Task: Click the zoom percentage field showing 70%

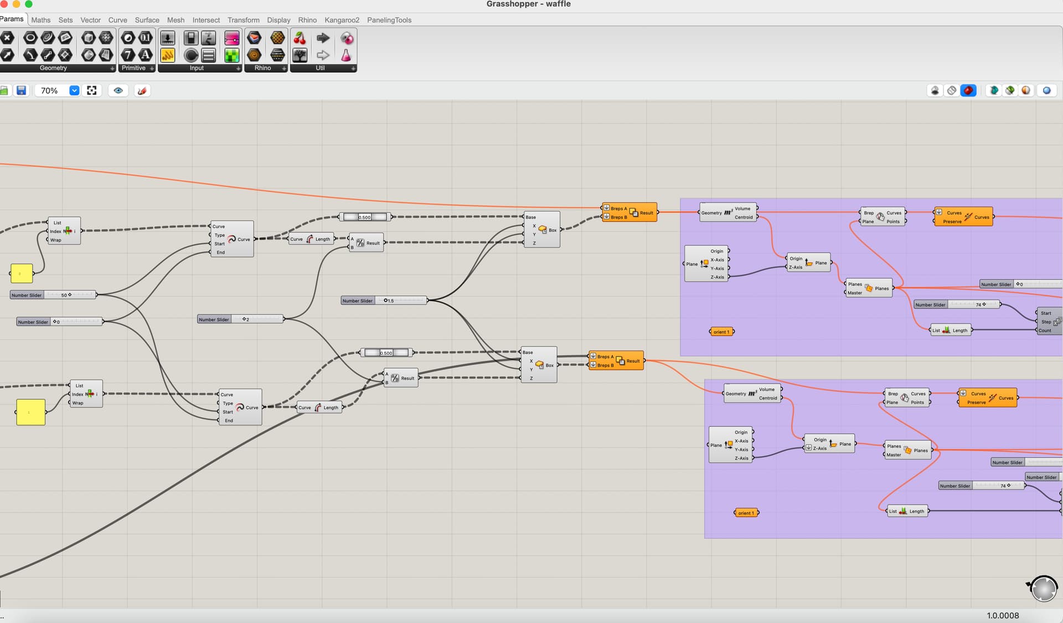Action: [x=52, y=91]
